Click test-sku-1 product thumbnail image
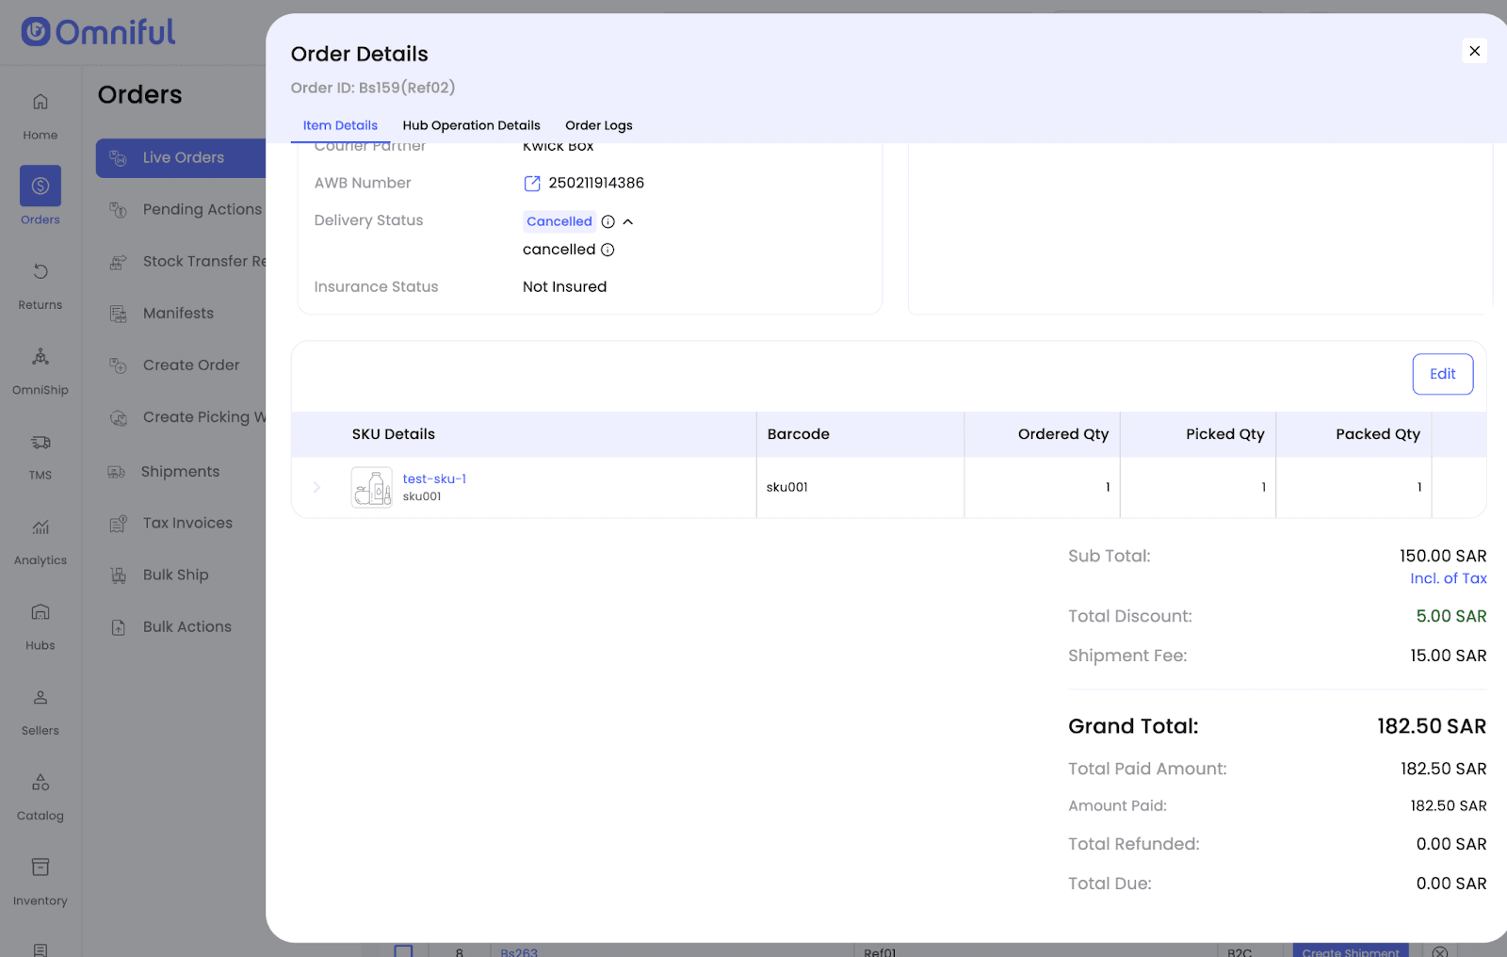1507x957 pixels. click(x=371, y=488)
